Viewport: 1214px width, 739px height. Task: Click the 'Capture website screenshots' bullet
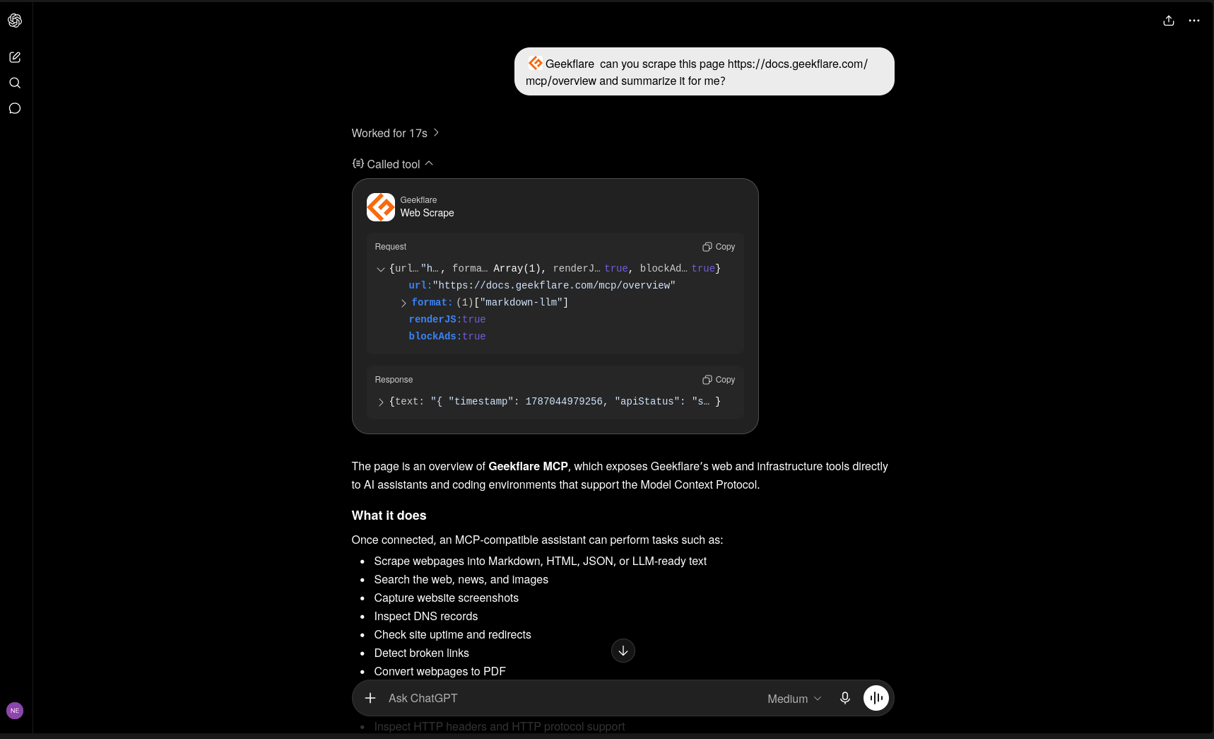point(447,598)
